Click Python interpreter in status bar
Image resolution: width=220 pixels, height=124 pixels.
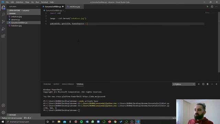[x=12, y=118]
